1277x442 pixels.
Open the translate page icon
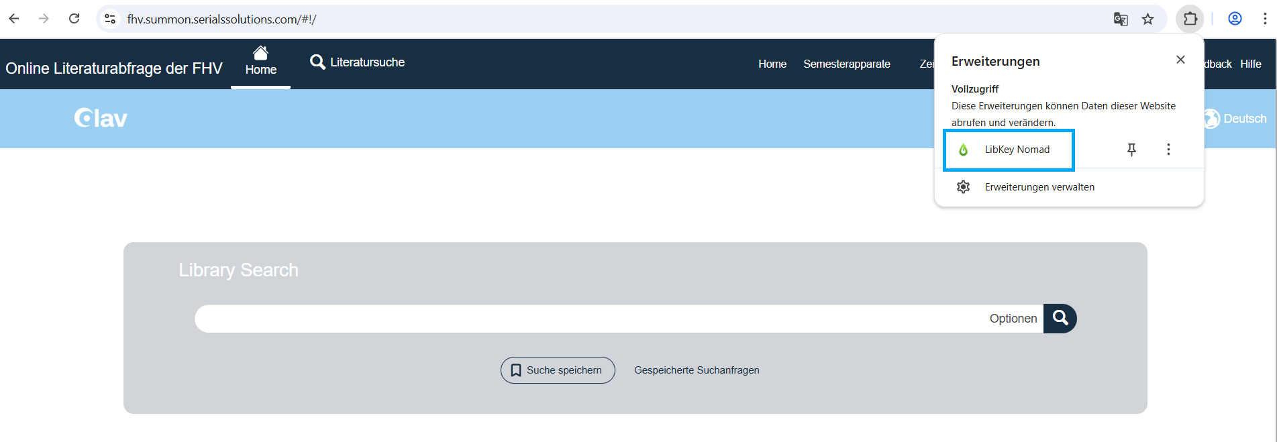point(1120,19)
